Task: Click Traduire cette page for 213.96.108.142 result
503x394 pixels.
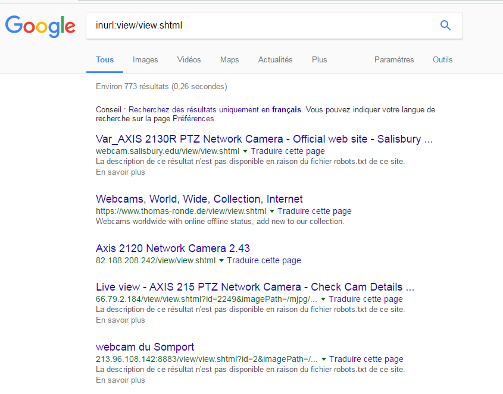Action: [366, 359]
